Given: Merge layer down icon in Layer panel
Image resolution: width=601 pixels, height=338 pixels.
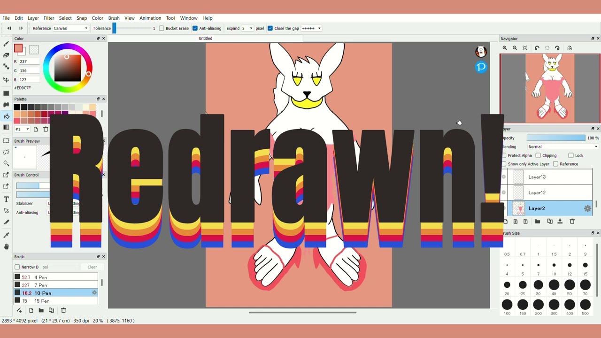Looking at the screenshot, I should pos(560,221).
